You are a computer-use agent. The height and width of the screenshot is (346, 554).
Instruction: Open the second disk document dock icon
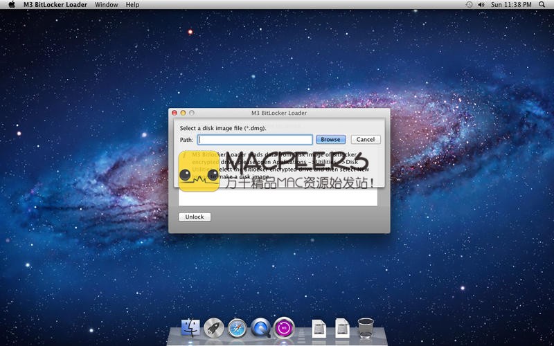(x=342, y=328)
